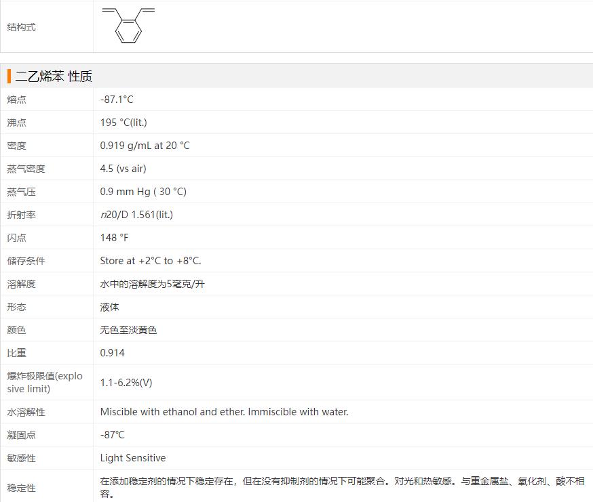Image resolution: width=593 pixels, height=502 pixels.
Task: Click the 结构式 row label
Action: pos(22,27)
